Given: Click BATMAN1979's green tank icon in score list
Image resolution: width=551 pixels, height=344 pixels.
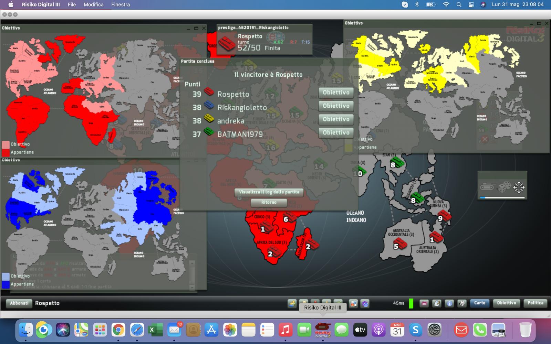Looking at the screenshot, I should 209,131.
